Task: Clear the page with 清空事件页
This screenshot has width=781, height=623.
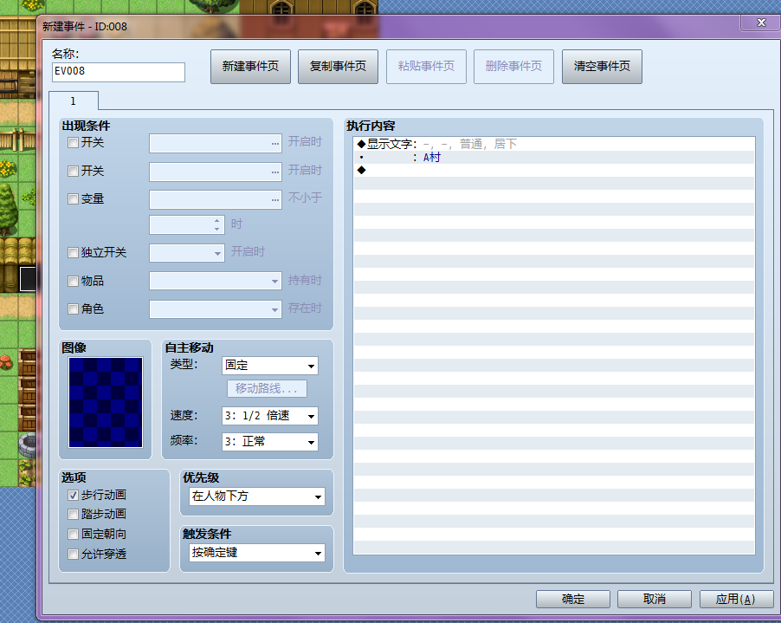Action: (602, 67)
